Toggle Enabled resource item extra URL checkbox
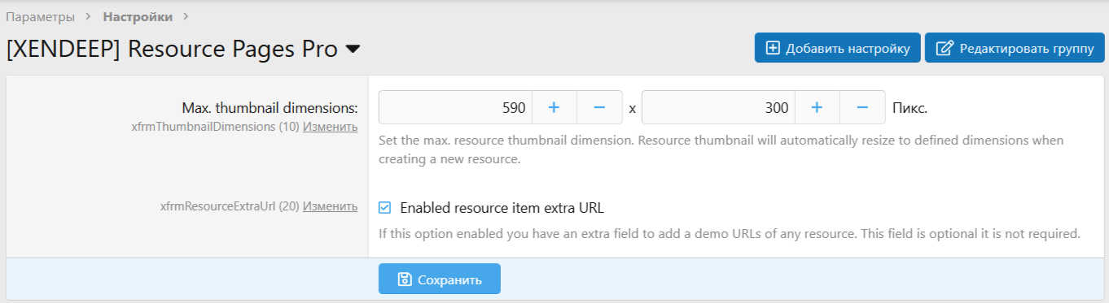The height and width of the screenshot is (303, 1109). [x=385, y=208]
